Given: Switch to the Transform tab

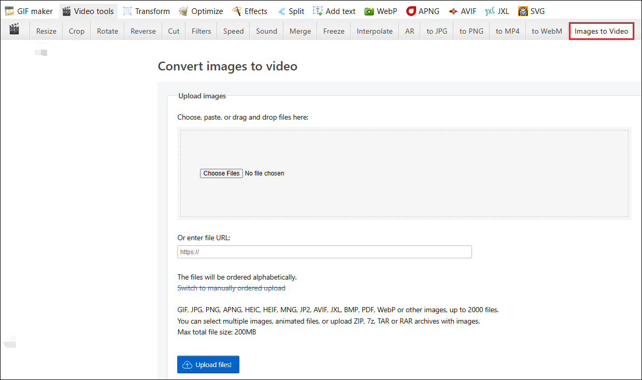Looking at the screenshot, I should tap(146, 10).
